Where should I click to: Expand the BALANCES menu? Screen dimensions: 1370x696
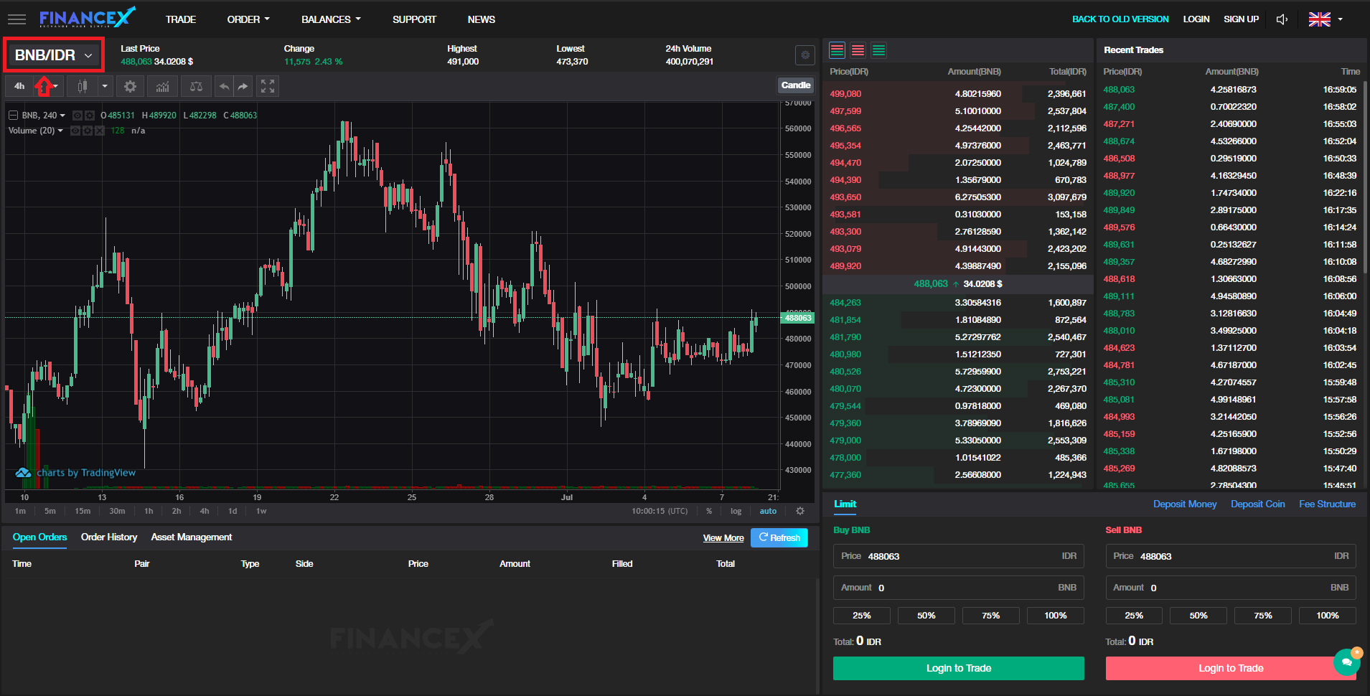[x=331, y=19]
